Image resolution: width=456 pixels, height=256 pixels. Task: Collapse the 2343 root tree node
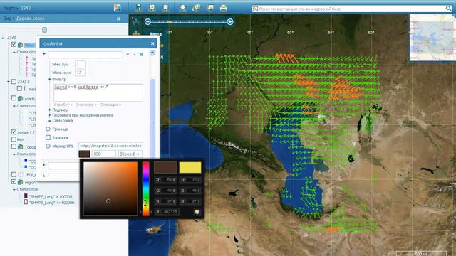(3, 38)
